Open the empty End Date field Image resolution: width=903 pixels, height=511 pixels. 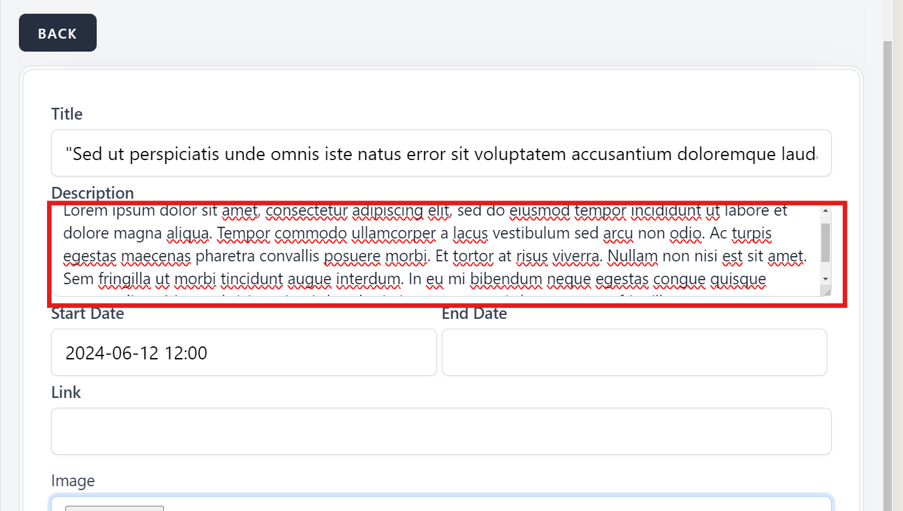(x=634, y=353)
